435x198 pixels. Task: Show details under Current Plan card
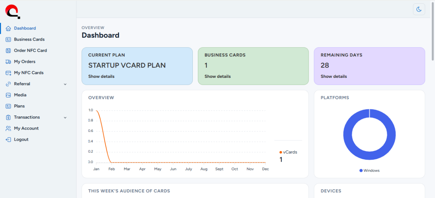(101, 77)
